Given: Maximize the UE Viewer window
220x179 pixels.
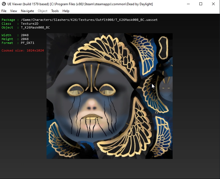Looking at the screenshot, I should pos(201,4).
